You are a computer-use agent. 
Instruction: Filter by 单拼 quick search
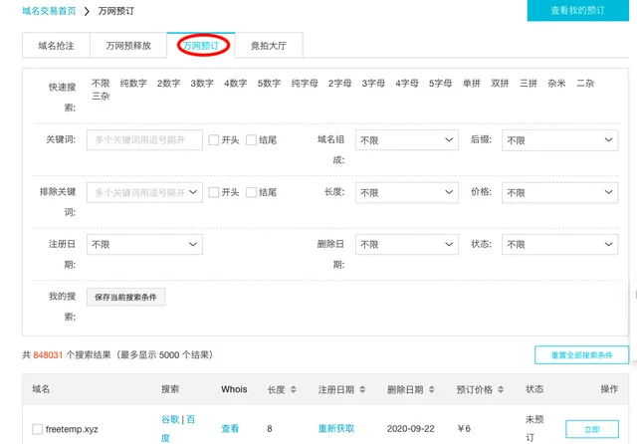[x=471, y=84]
